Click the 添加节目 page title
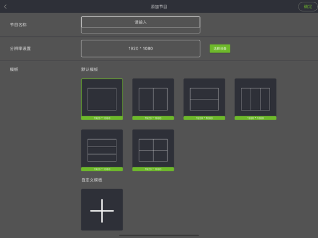 click(159, 7)
